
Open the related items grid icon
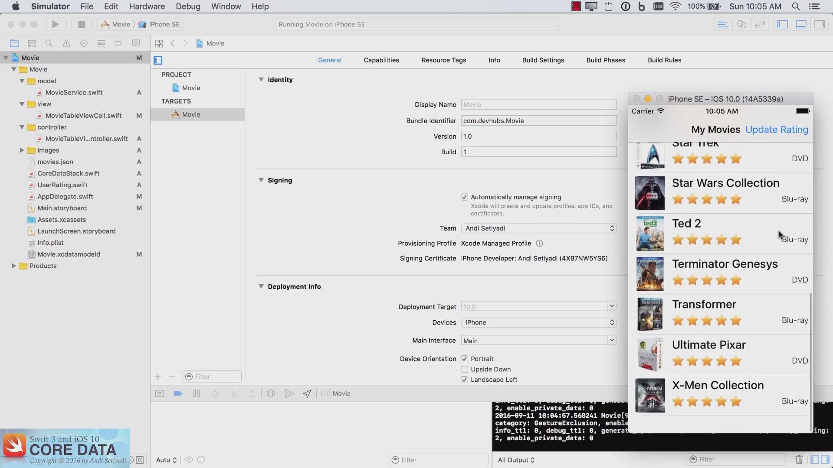(x=159, y=43)
